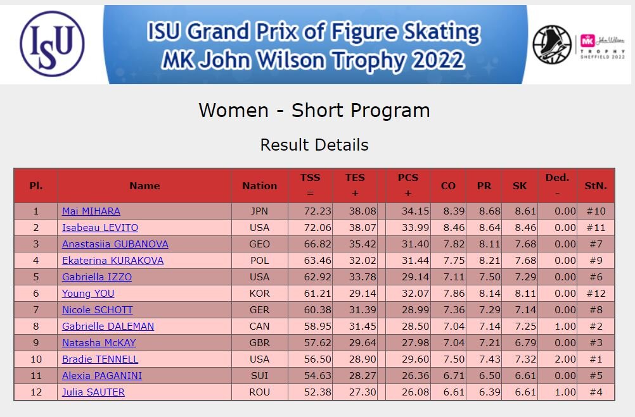Open Isabeau LEVITO's skater details

(x=100, y=228)
